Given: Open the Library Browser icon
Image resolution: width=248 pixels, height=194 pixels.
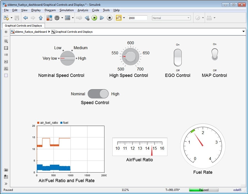Looking at the screenshot, I should 49,18.
